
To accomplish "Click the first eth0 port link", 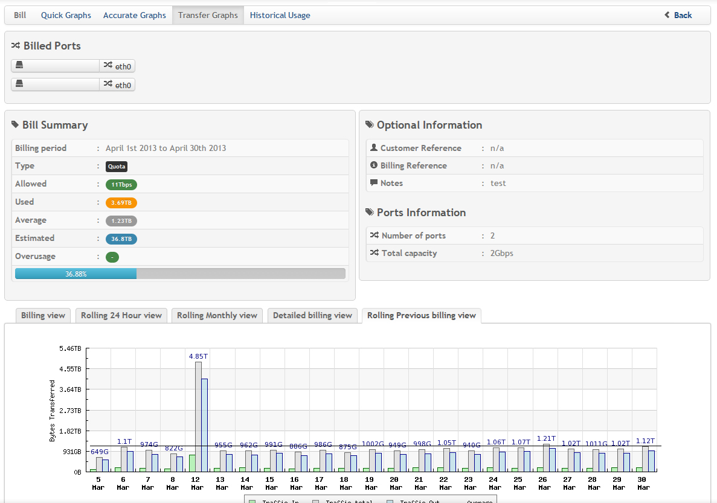I will click(x=118, y=66).
